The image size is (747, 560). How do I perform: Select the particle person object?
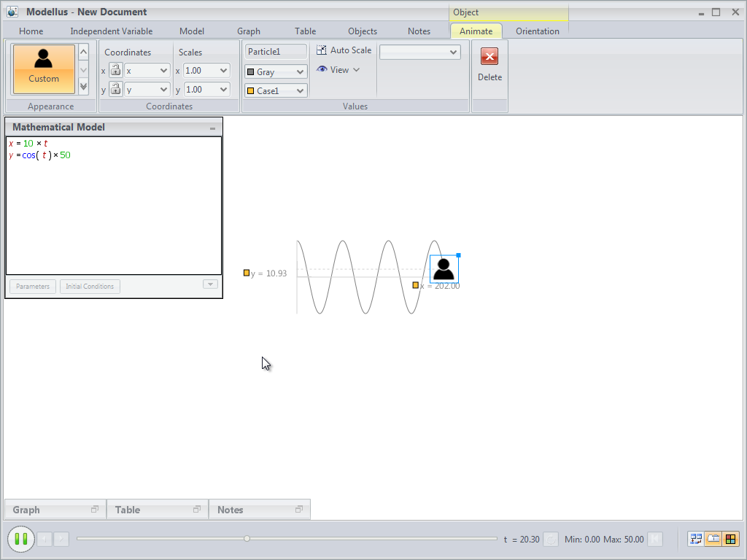coord(444,269)
